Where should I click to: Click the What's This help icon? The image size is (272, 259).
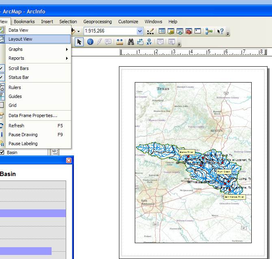pos(220,31)
